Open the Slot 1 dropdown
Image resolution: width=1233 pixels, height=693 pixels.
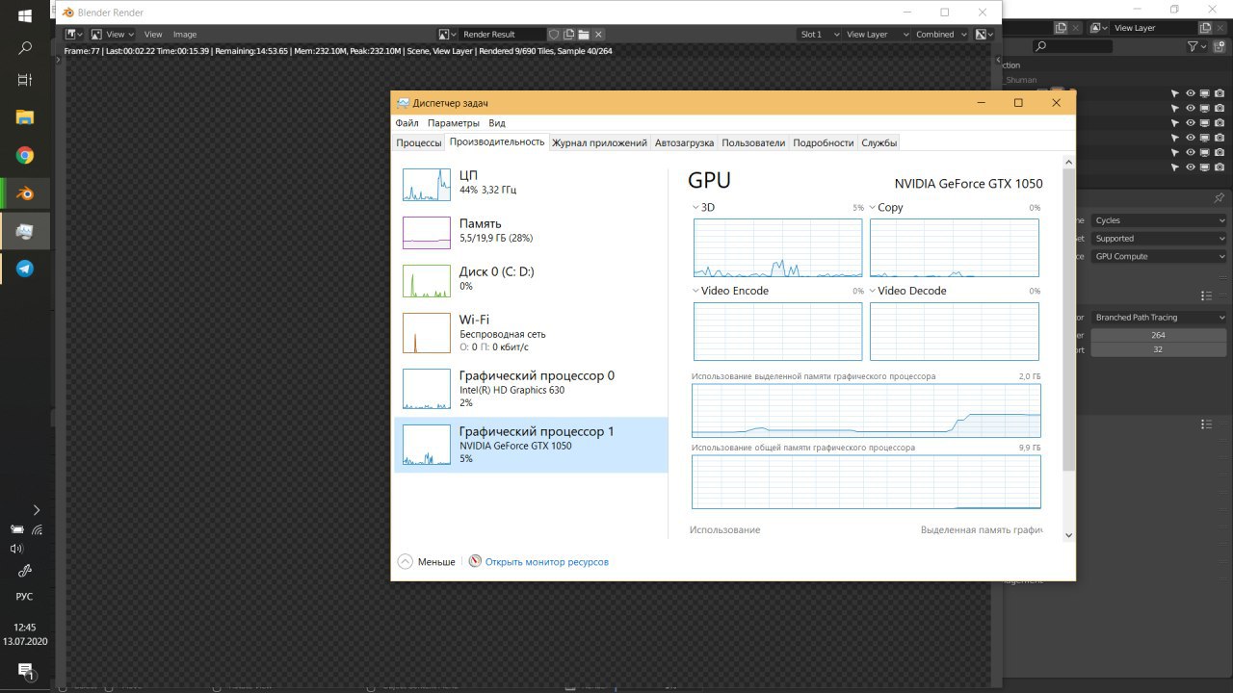tap(818, 35)
